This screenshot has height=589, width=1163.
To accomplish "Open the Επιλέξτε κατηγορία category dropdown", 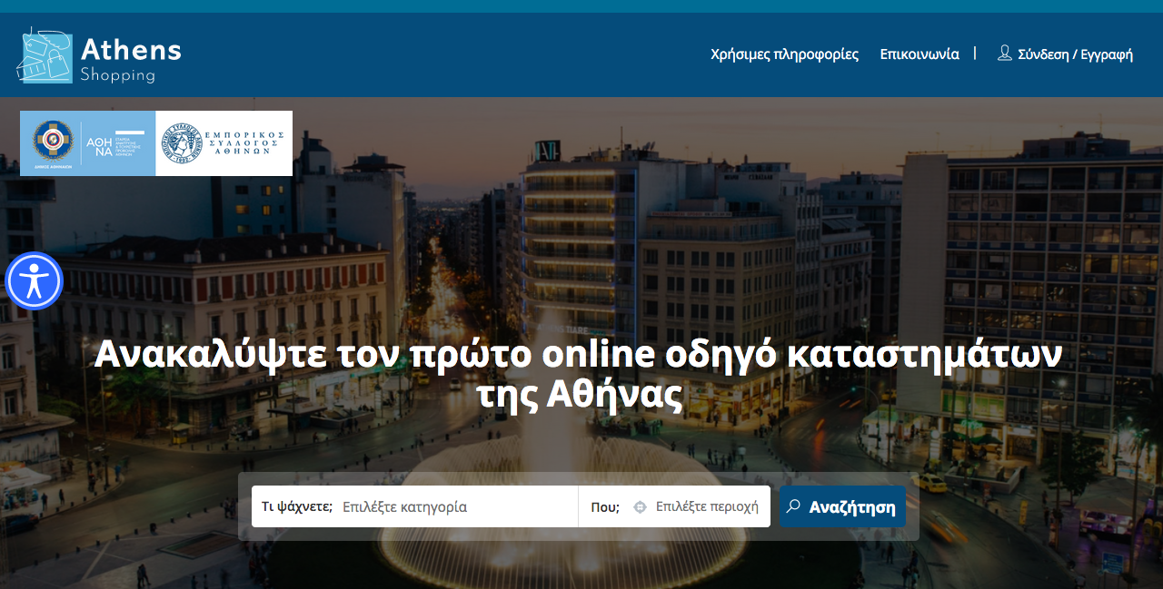I will (x=454, y=507).
